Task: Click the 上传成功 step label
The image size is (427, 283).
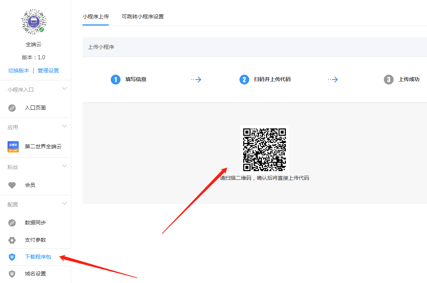Action: 409,79
